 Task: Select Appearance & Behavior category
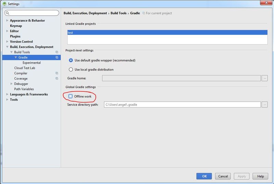click(x=27, y=21)
